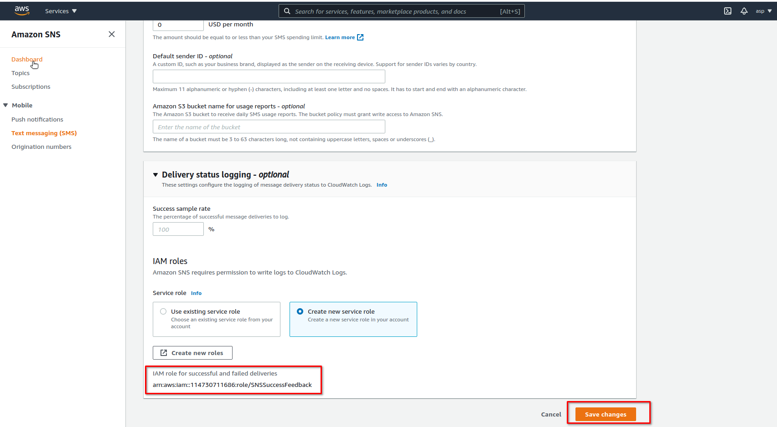Follow the Learn more link for spending limit
Viewport: 777px width, 427px height.
point(340,37)
